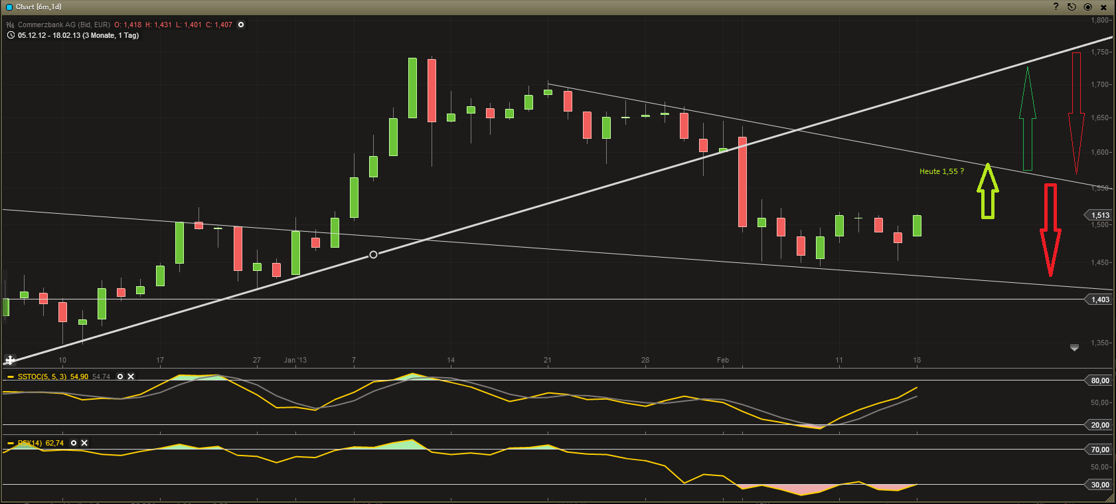Click the reset chart circular arrow icon
Screen dimensions: 1116x504
point(1072,7)
